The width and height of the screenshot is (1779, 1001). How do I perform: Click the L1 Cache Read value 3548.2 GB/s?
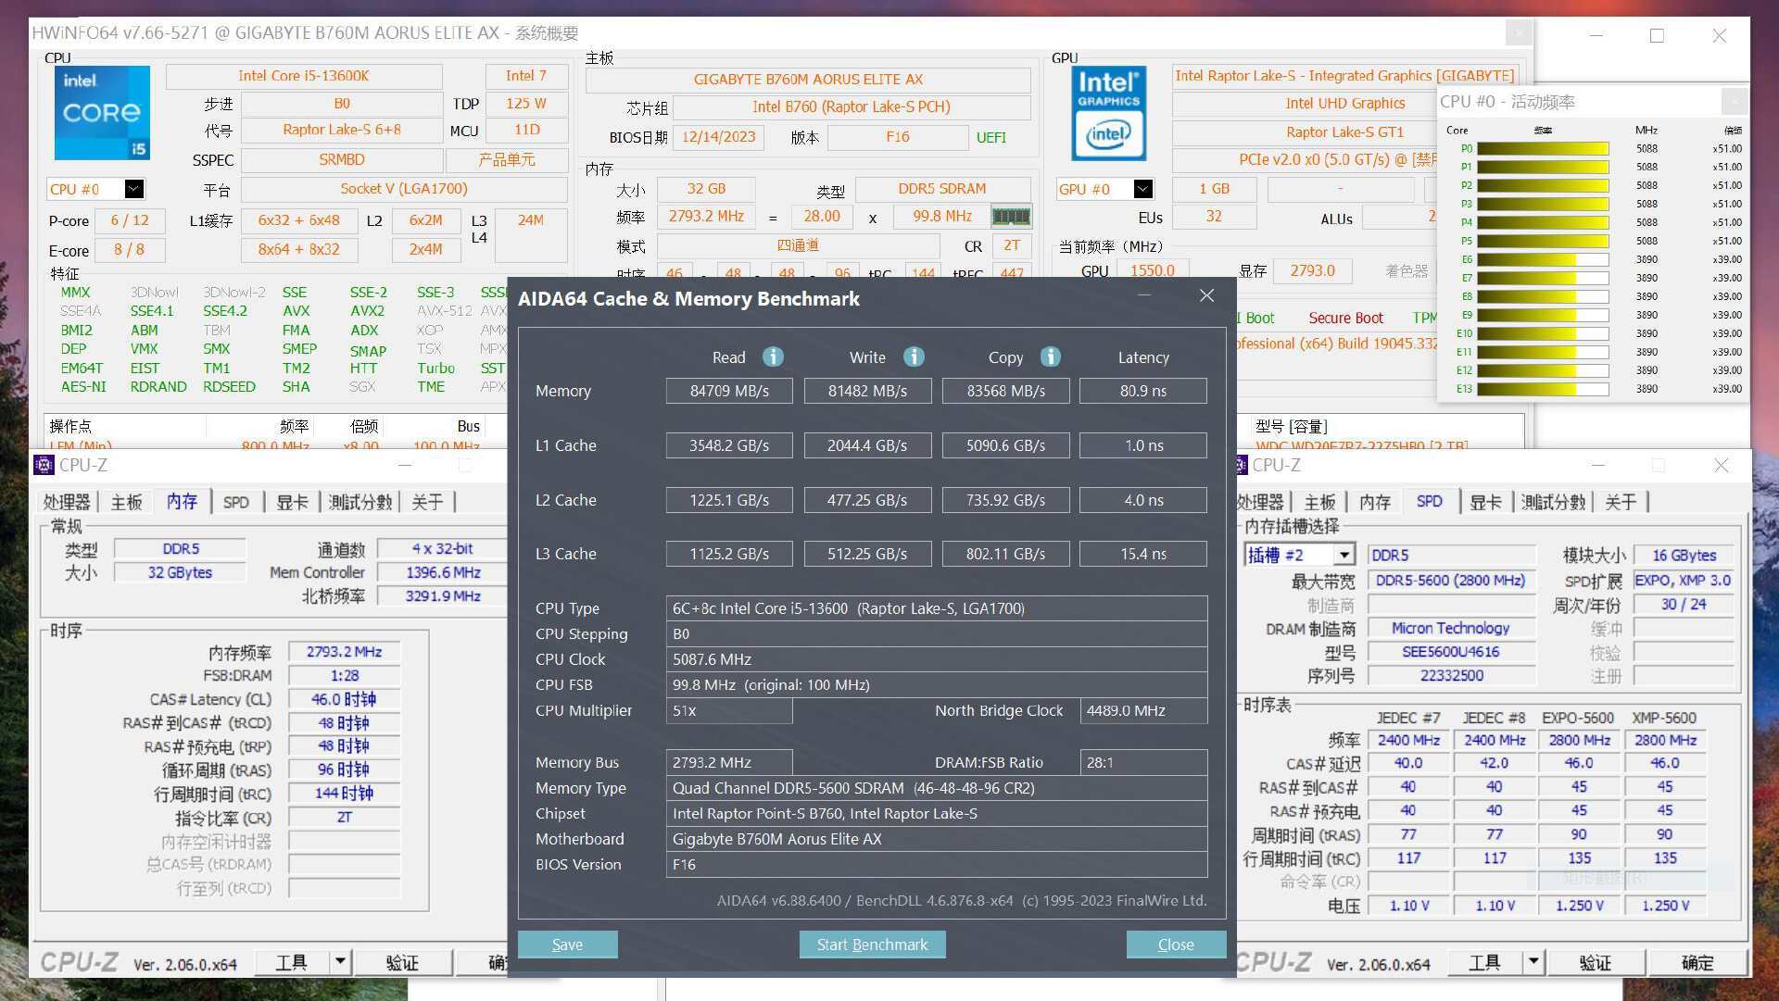tap(729, 445)
